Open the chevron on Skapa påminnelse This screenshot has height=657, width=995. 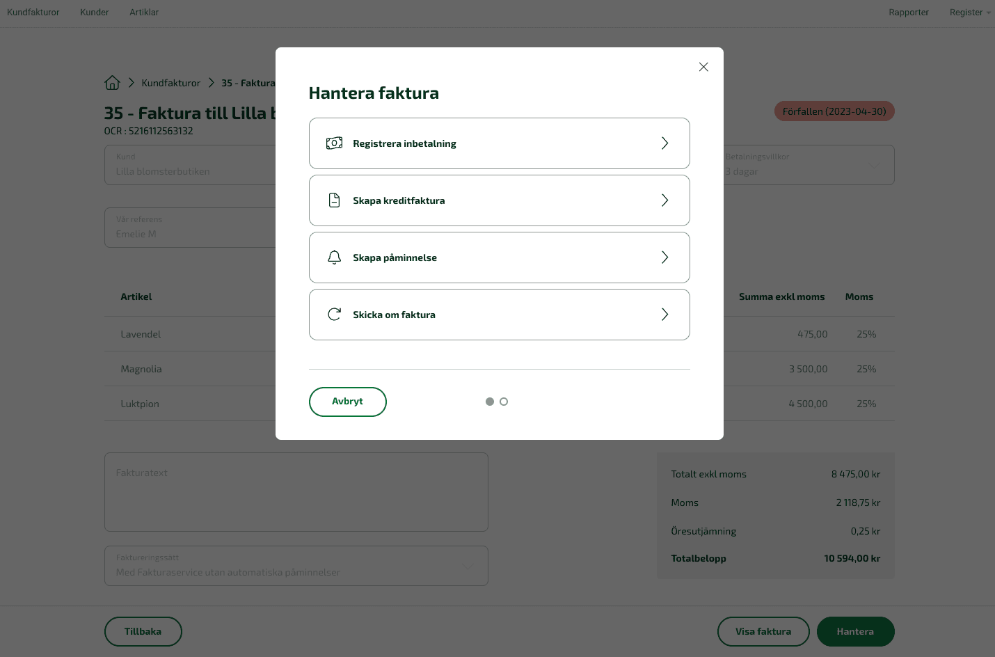[664, 258]
